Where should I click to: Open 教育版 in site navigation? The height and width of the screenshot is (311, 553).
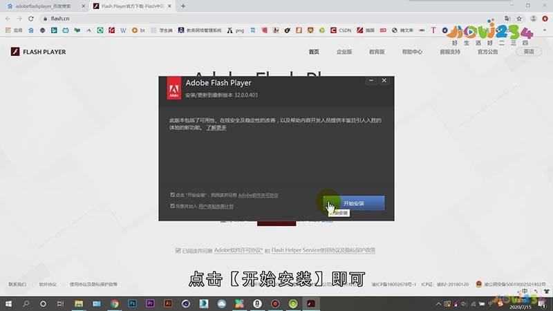pos(377,52)
